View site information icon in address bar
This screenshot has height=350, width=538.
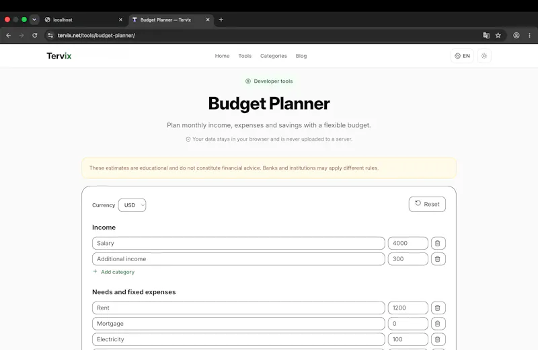(50, 36)
